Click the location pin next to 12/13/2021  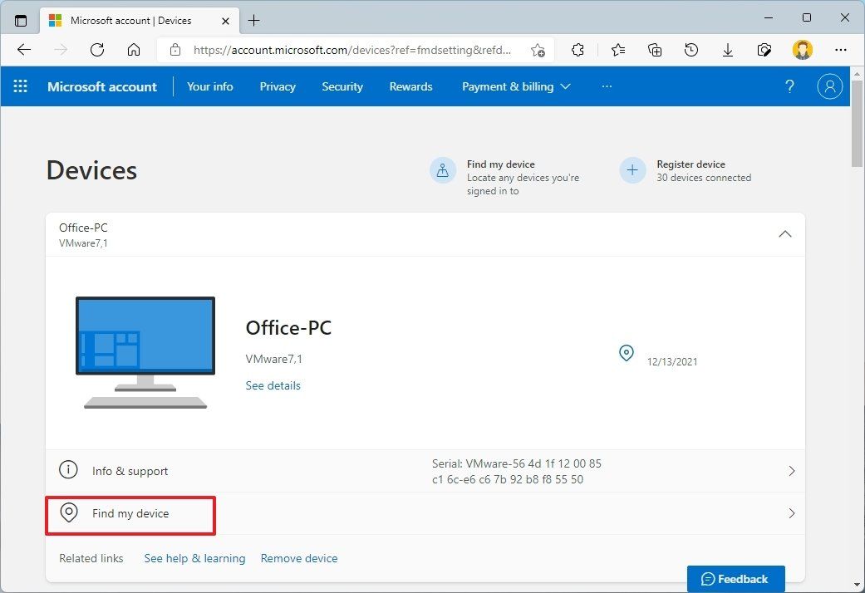click(627, 353)
